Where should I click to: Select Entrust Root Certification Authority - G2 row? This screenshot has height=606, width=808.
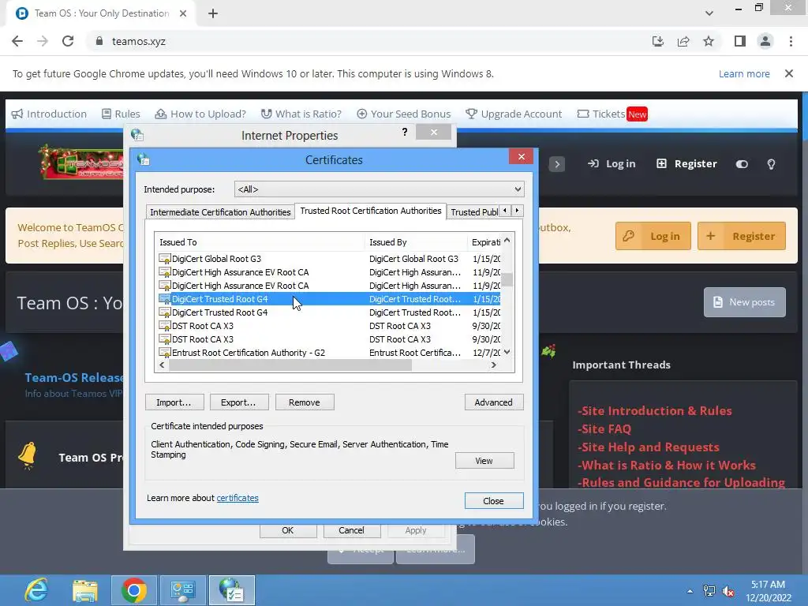(328, 353)
